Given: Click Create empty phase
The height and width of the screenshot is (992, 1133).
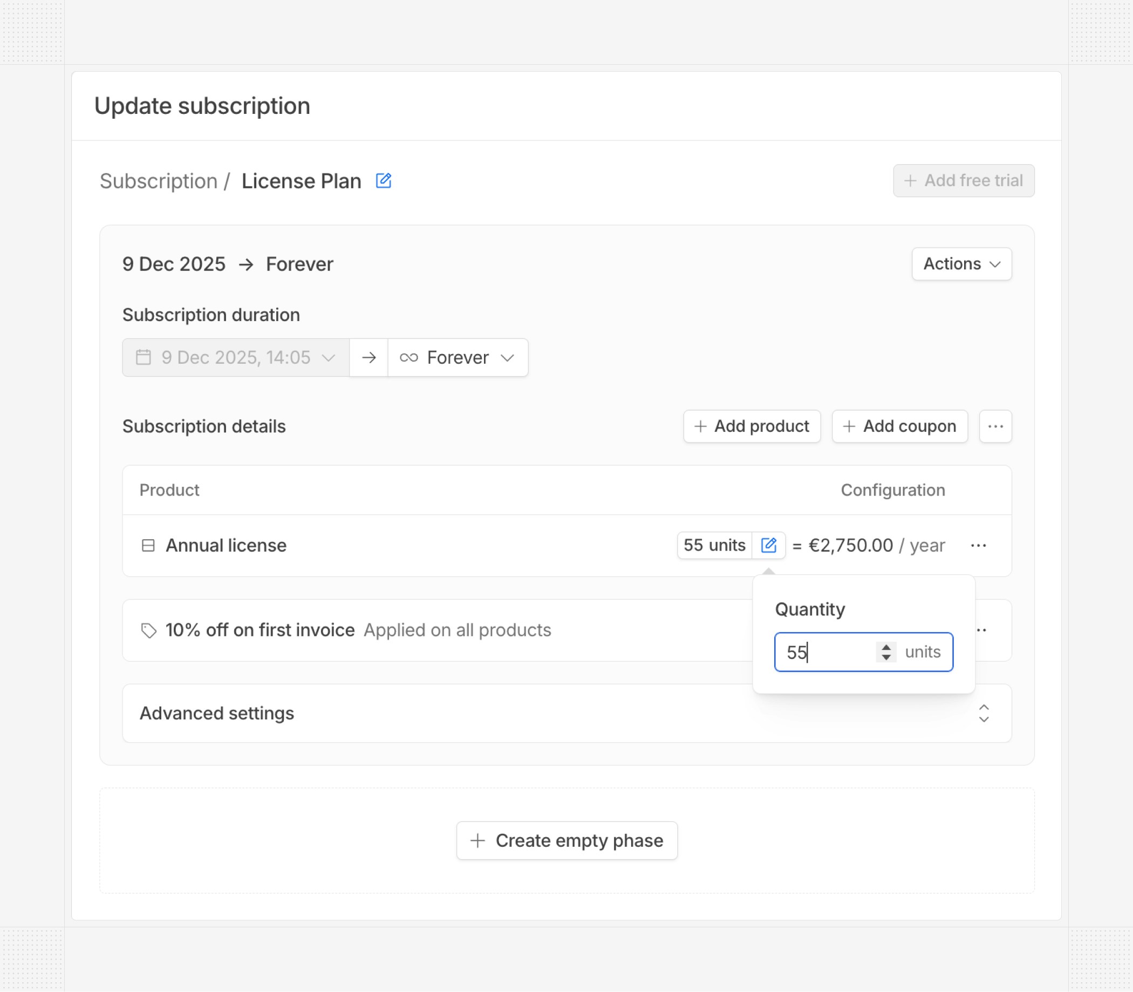Looking at the screenshot, I should coord(566,840).
